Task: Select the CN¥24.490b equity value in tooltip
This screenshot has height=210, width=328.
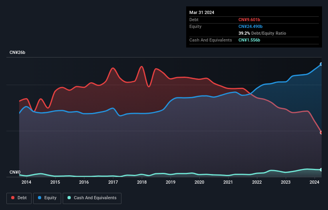Action: coord(251,26)
